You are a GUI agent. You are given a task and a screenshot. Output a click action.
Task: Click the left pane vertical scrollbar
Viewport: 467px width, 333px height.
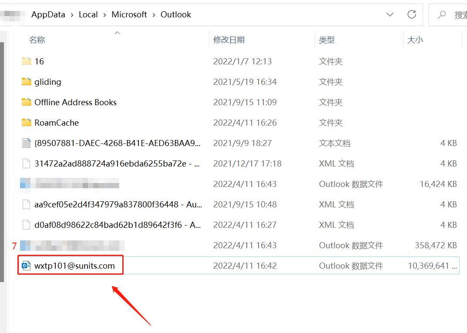tap(2, 162)
